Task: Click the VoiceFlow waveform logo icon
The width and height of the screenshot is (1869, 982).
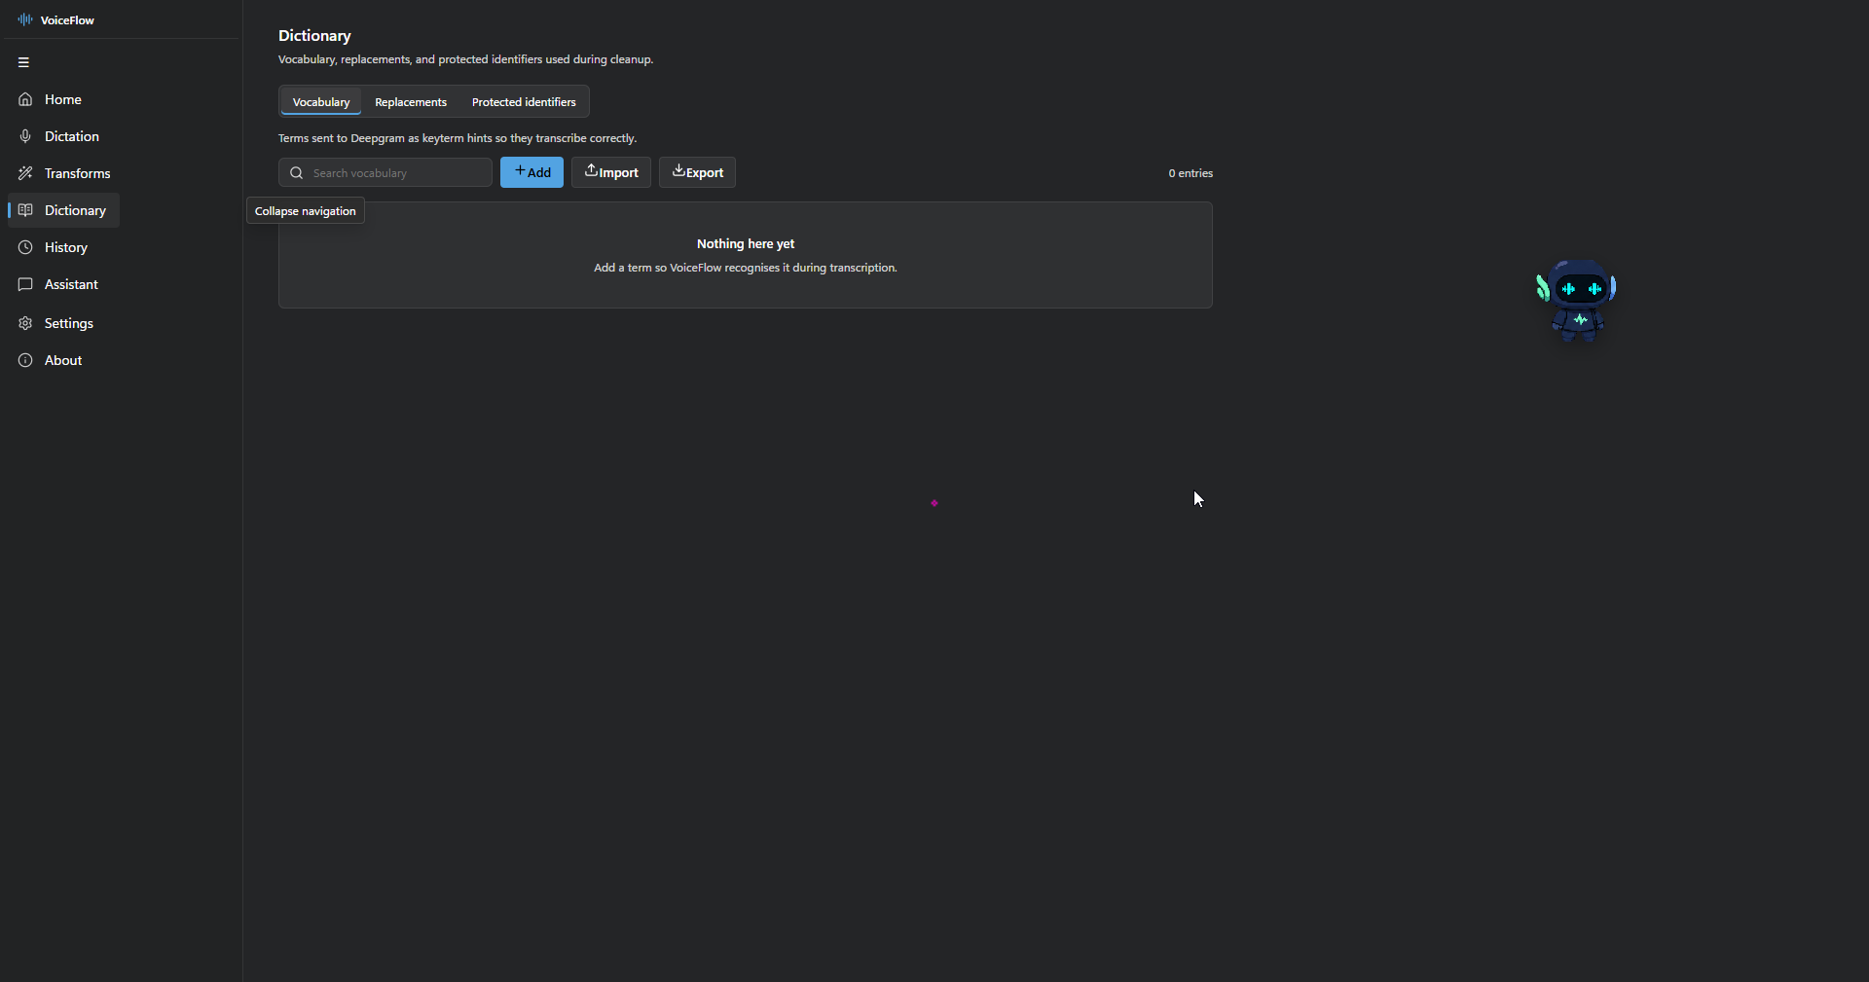Action: tap(25, 19)
